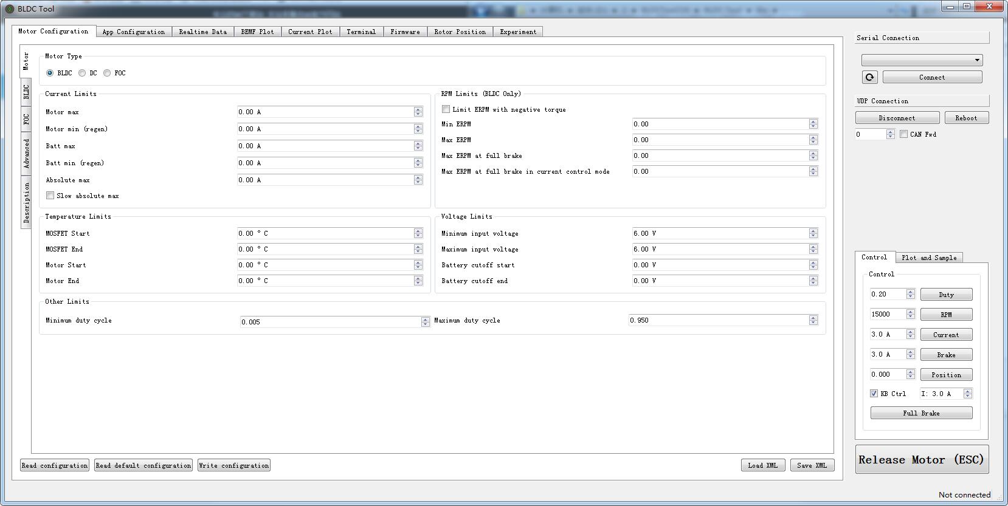Open the Experiment tab

point(519,32)
